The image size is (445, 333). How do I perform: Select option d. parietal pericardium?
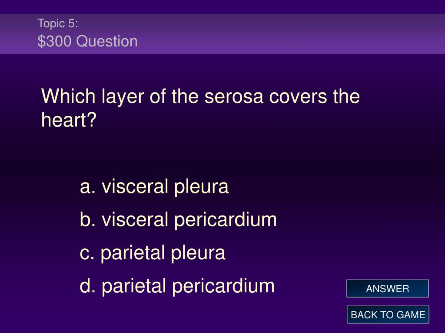pyautogui.click(x=177, y=286)
